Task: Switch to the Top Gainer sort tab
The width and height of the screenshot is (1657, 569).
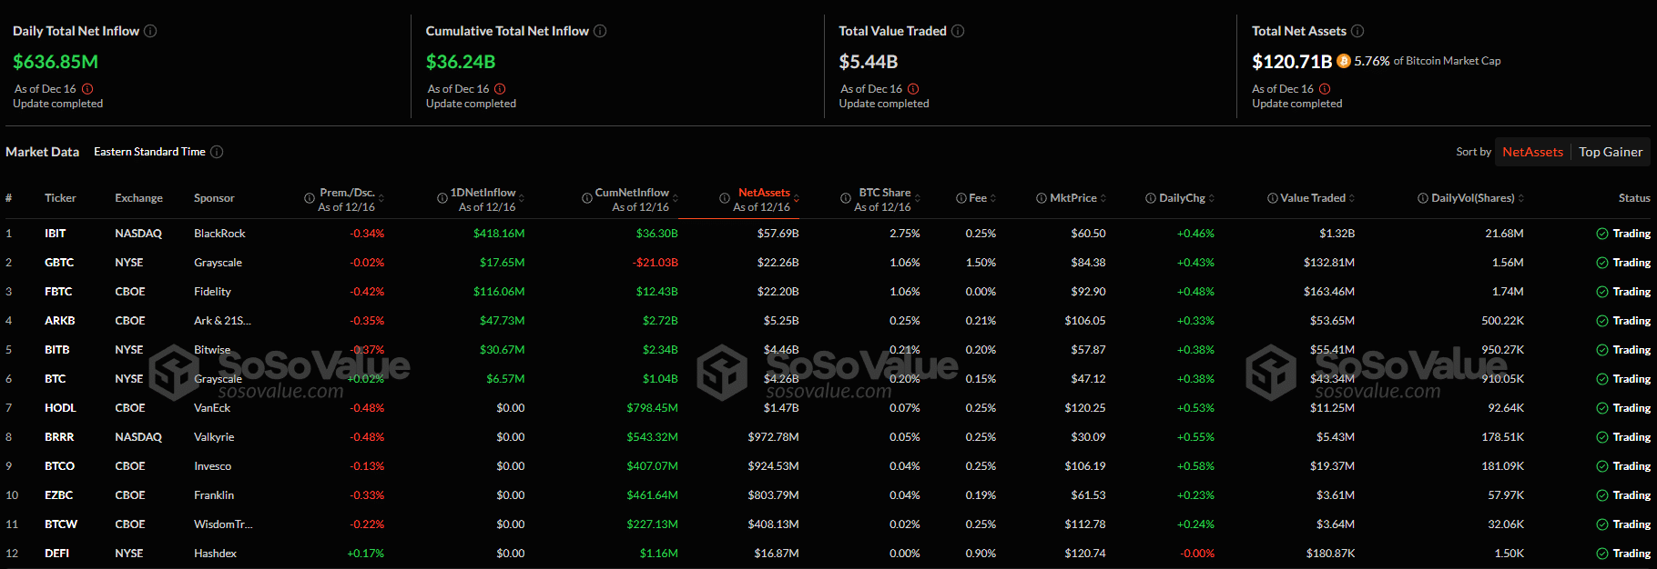Action: [x=1611, y=152]
